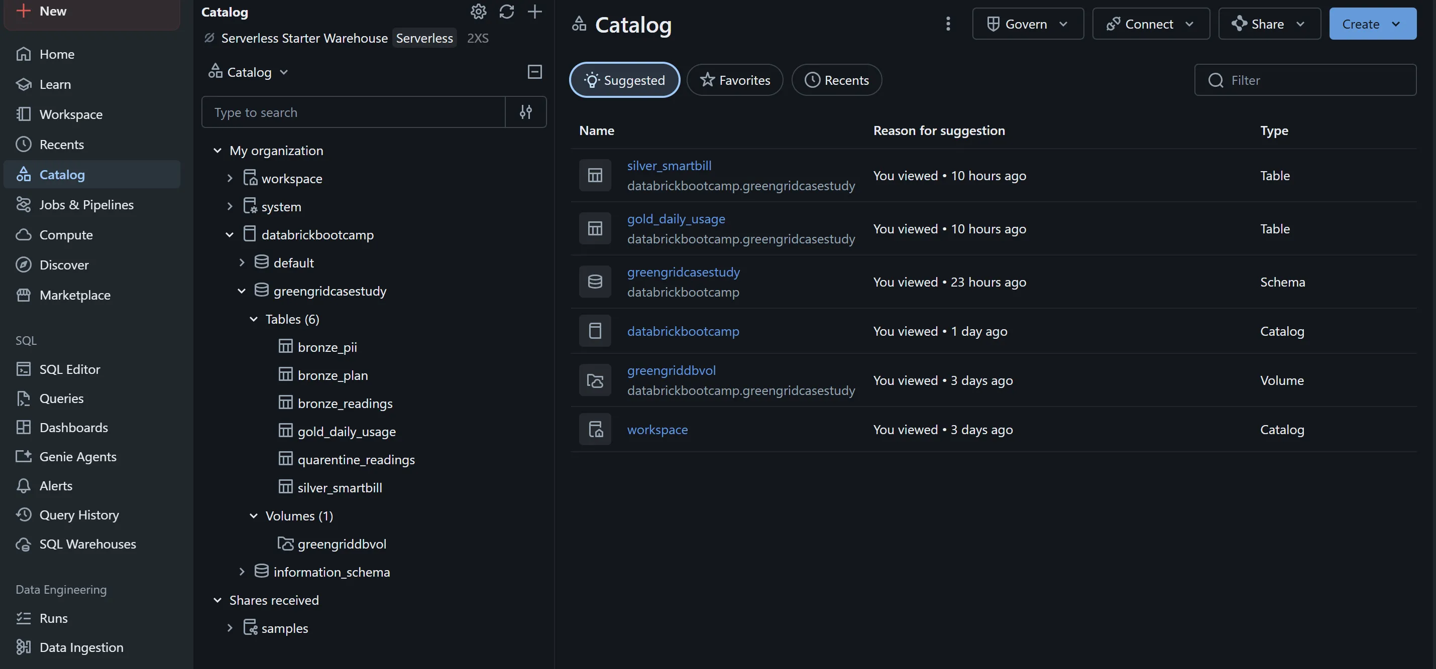This screenshot has width=1436, height=669.
Task: Open the Share dropdown
Action: point(1269,24)
